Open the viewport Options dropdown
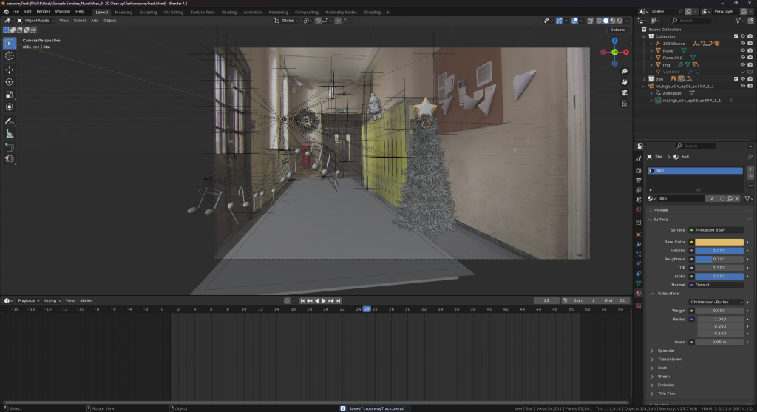This screenshot has width=757, height=412. click(x=619, y=30)
